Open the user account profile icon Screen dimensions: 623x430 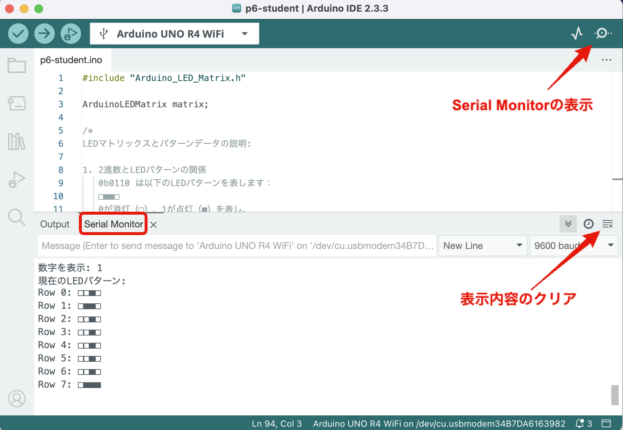(x=17, y=399)
